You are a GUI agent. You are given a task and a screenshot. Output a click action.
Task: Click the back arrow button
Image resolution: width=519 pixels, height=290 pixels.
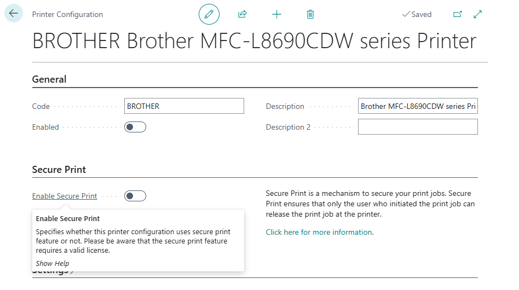point(14,14)
